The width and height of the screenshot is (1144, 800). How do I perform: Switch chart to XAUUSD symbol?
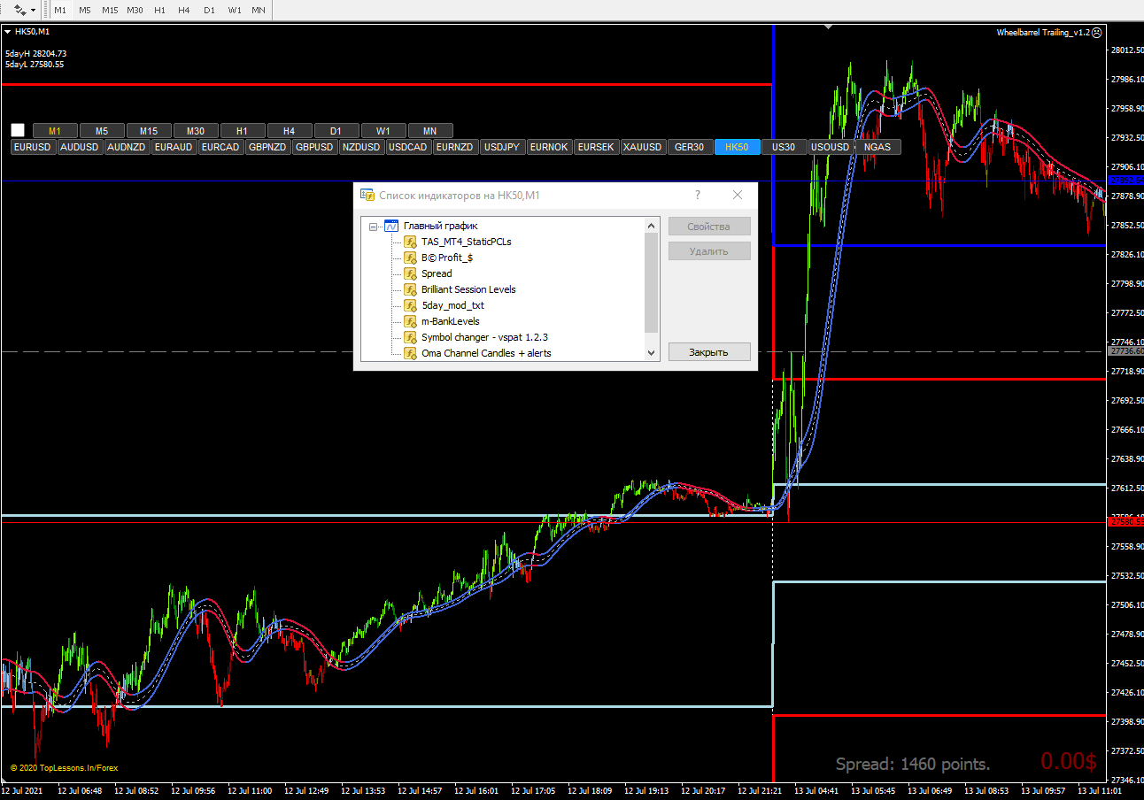pos(644,147)
